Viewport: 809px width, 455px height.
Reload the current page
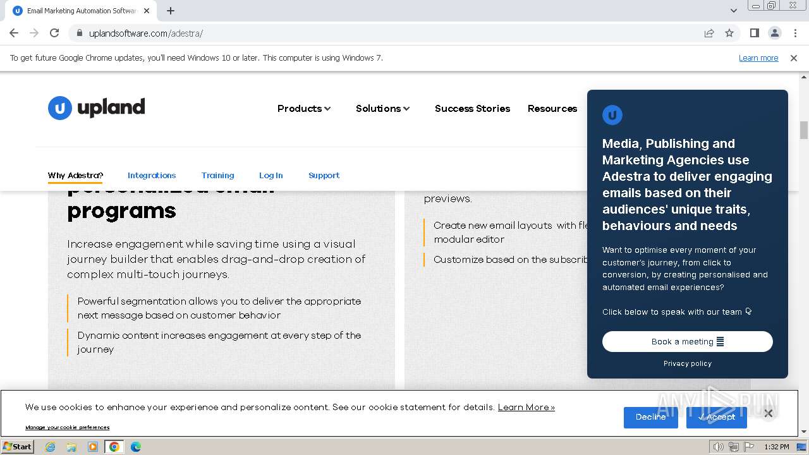[54, 33]
